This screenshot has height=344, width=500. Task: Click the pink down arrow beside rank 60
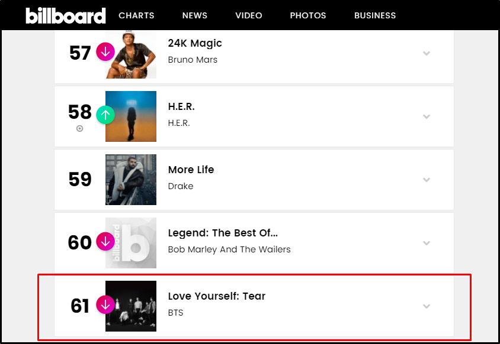point(105,241)
